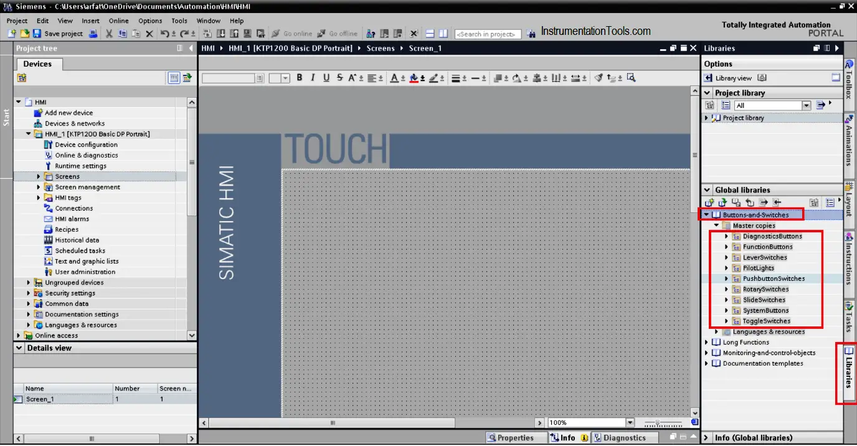
Task: Click the New project icon
Action: [x=12, y=34]
